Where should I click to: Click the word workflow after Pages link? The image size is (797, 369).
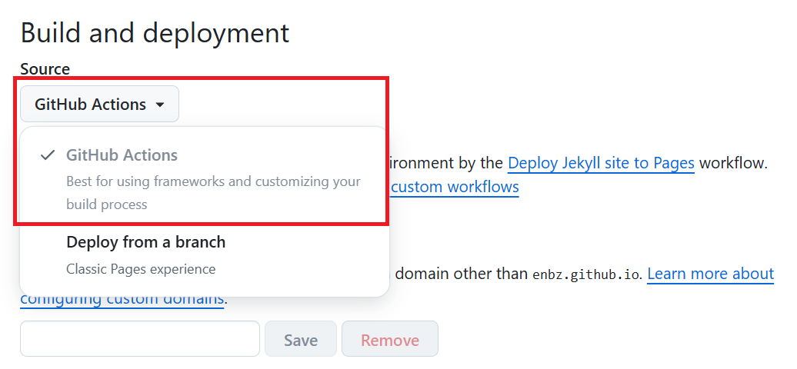(732, 163)
